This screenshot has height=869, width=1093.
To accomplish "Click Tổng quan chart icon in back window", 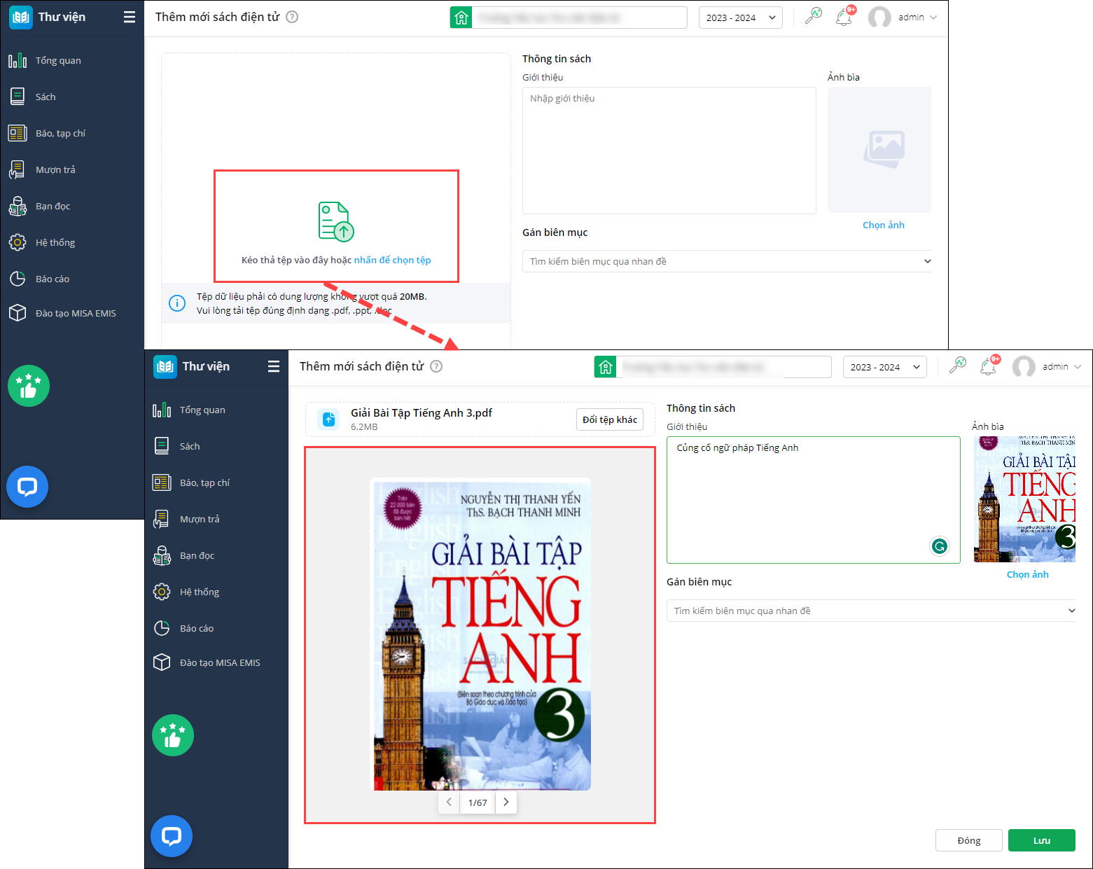I will 18,60.
